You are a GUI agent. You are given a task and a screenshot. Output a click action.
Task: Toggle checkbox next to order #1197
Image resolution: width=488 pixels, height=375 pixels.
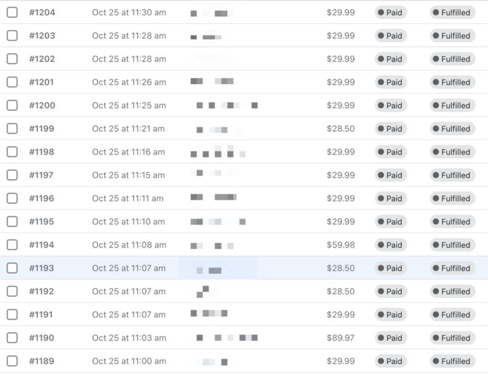(x=12, y=175)
